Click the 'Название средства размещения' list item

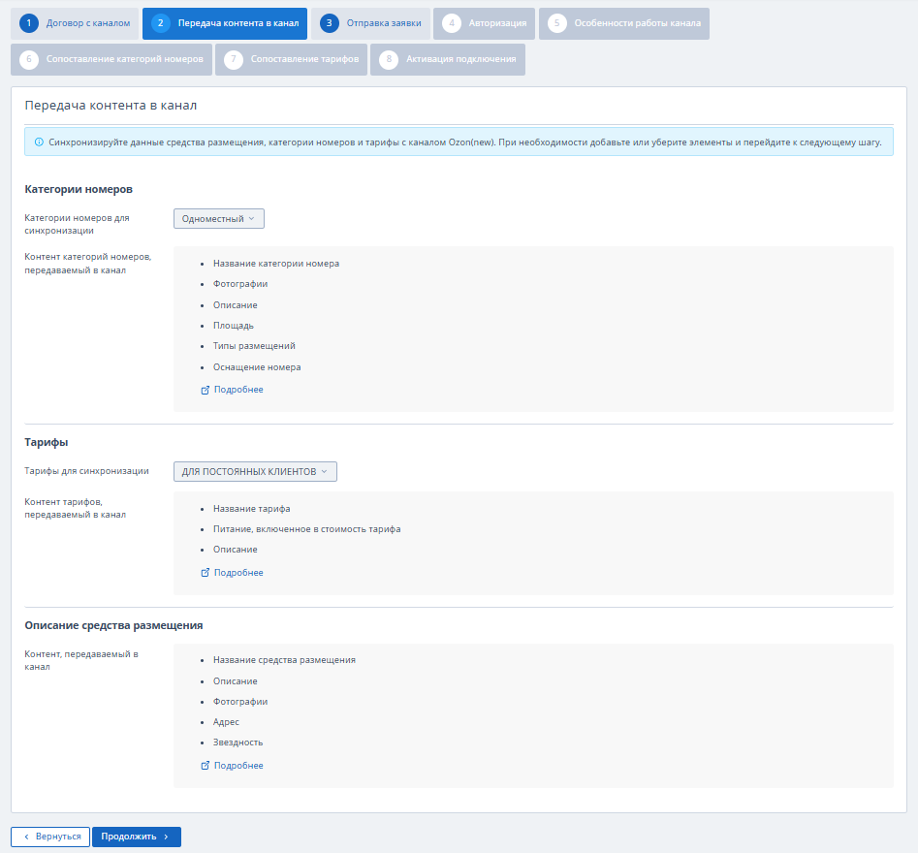click(x=285, y=660)
